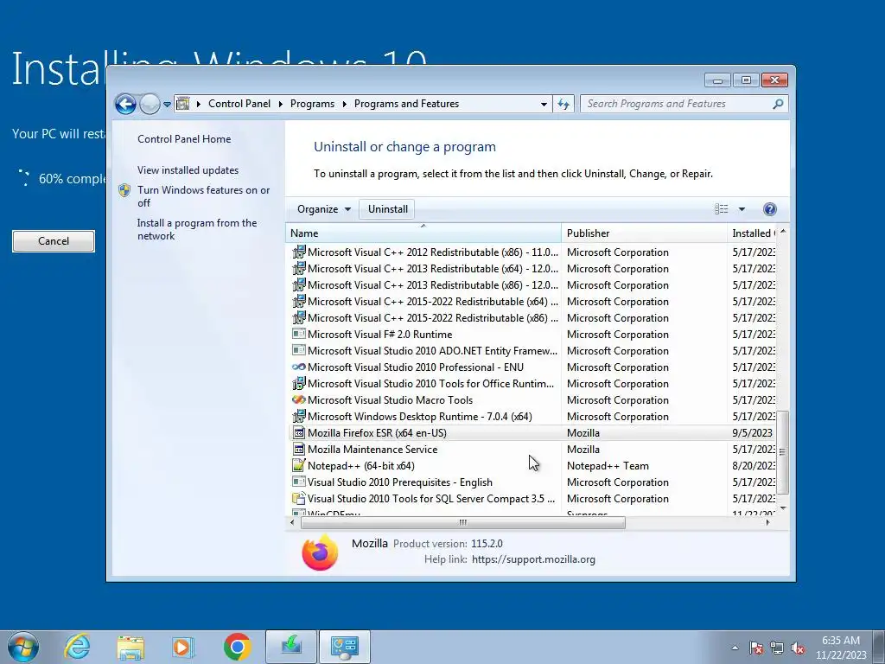Click the search magnifier icon
Viewport: 885px width, 664px height.
click(778, 104)
